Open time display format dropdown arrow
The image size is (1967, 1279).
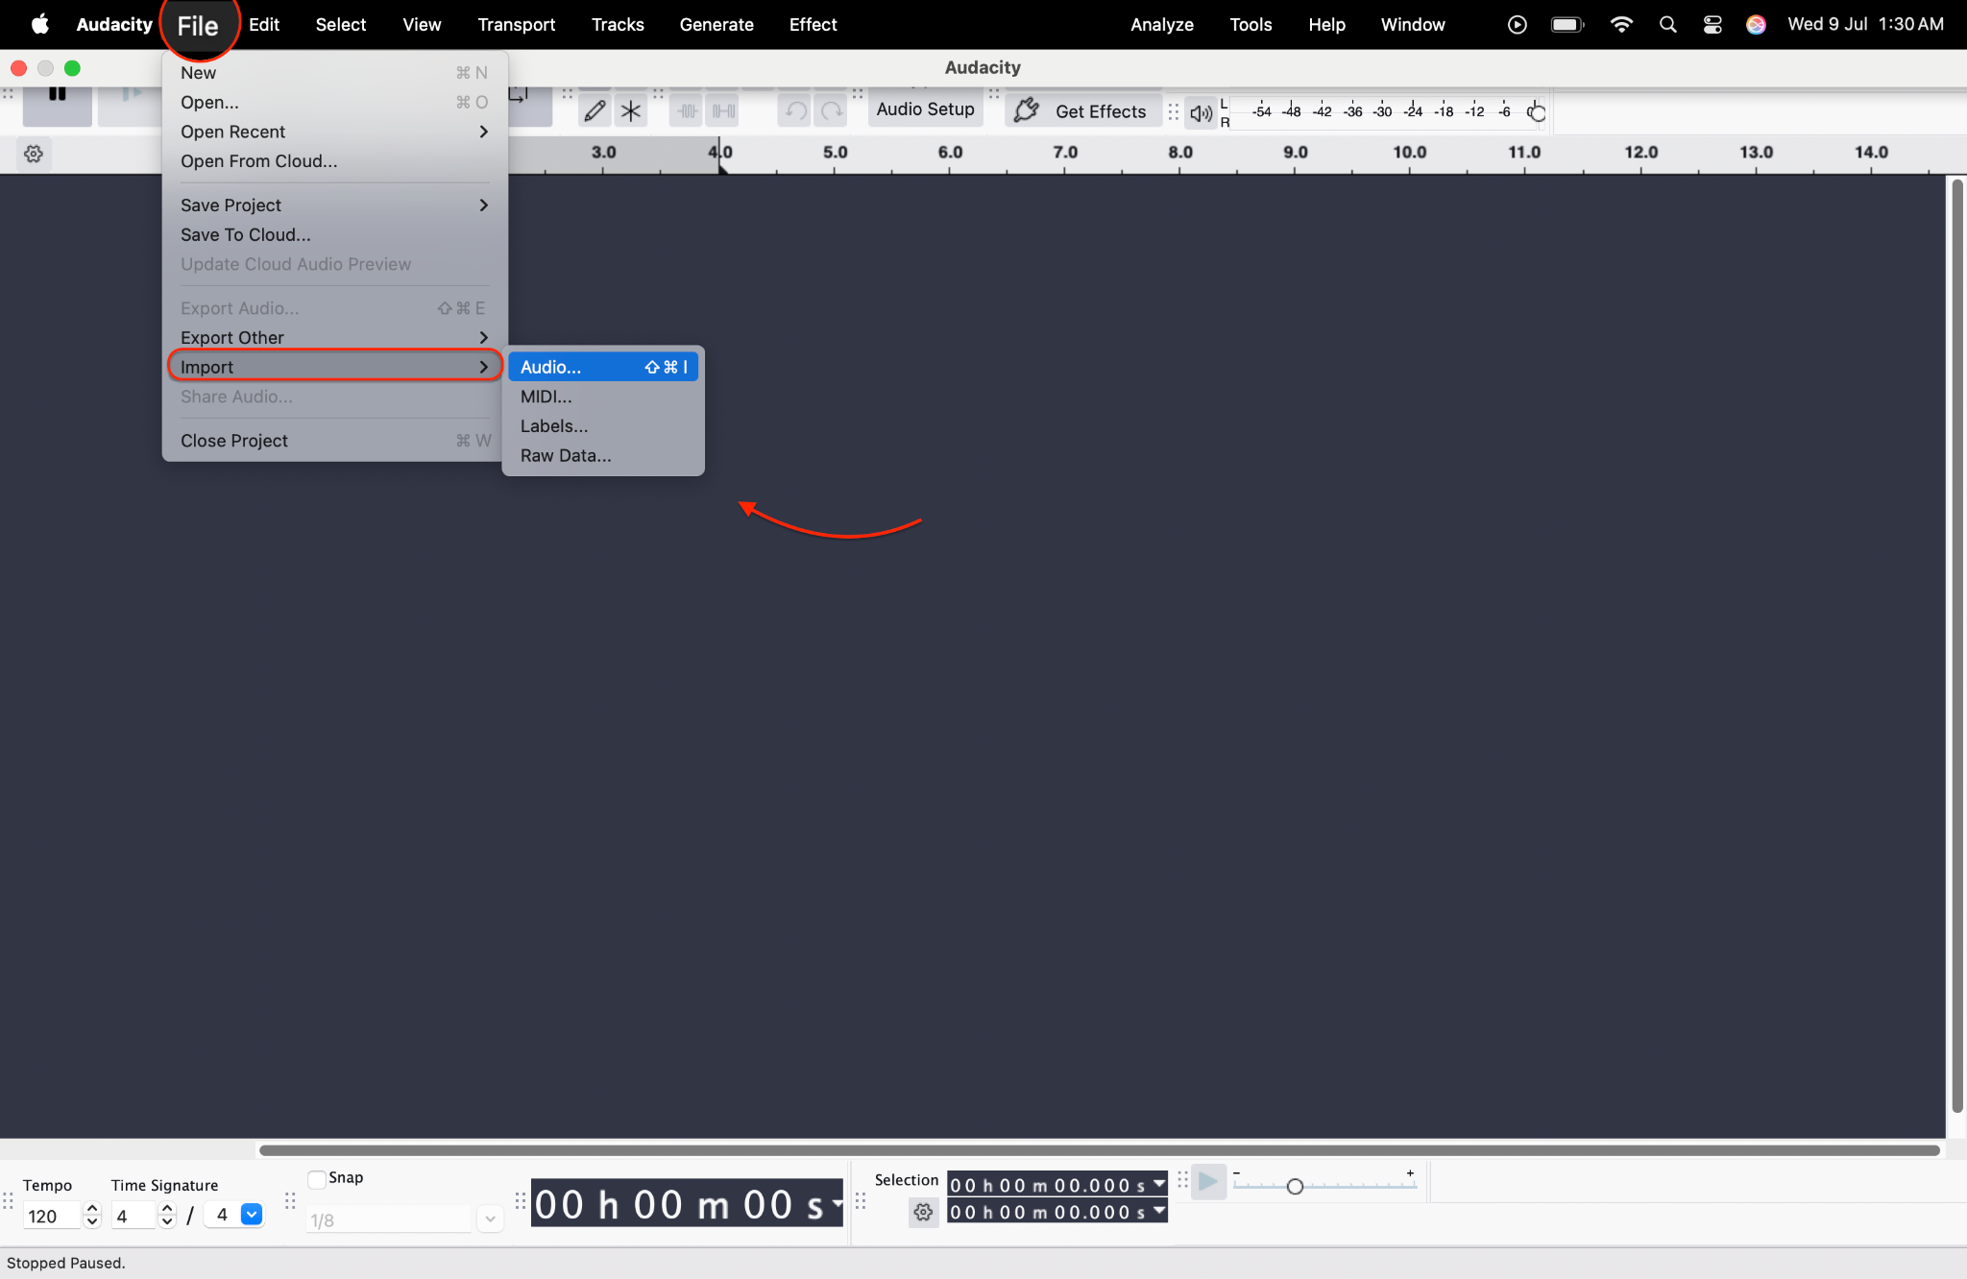tap(837, 1203)
